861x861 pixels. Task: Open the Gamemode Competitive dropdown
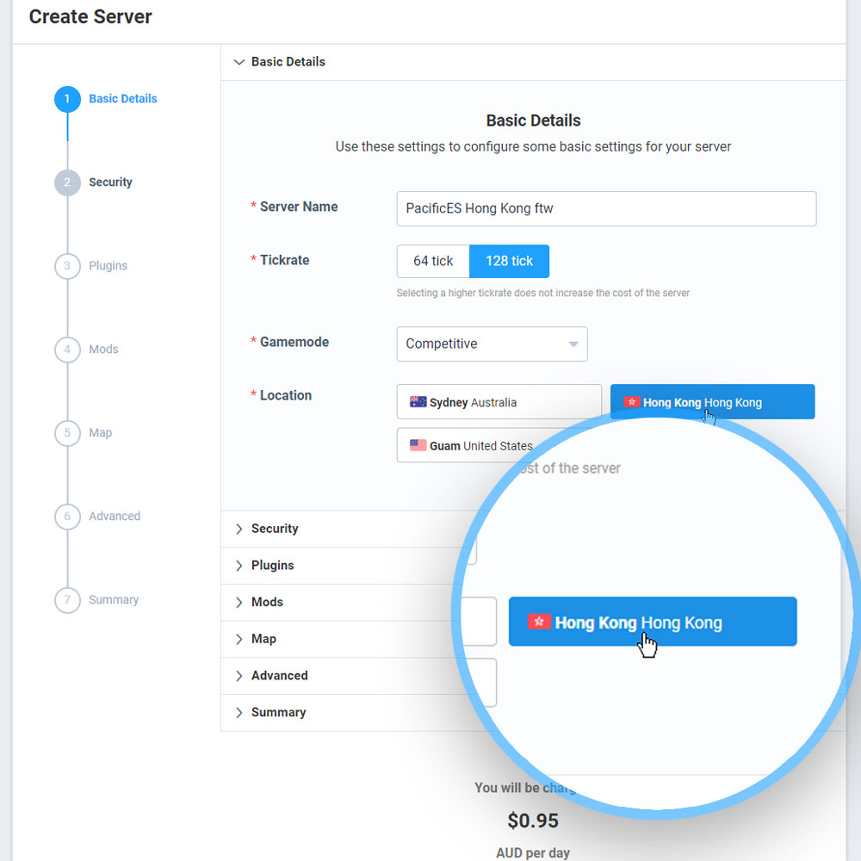point(492,344)
